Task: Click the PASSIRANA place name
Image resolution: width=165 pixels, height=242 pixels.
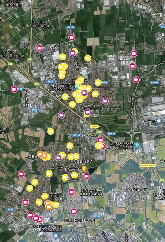Action: (137, 190)
